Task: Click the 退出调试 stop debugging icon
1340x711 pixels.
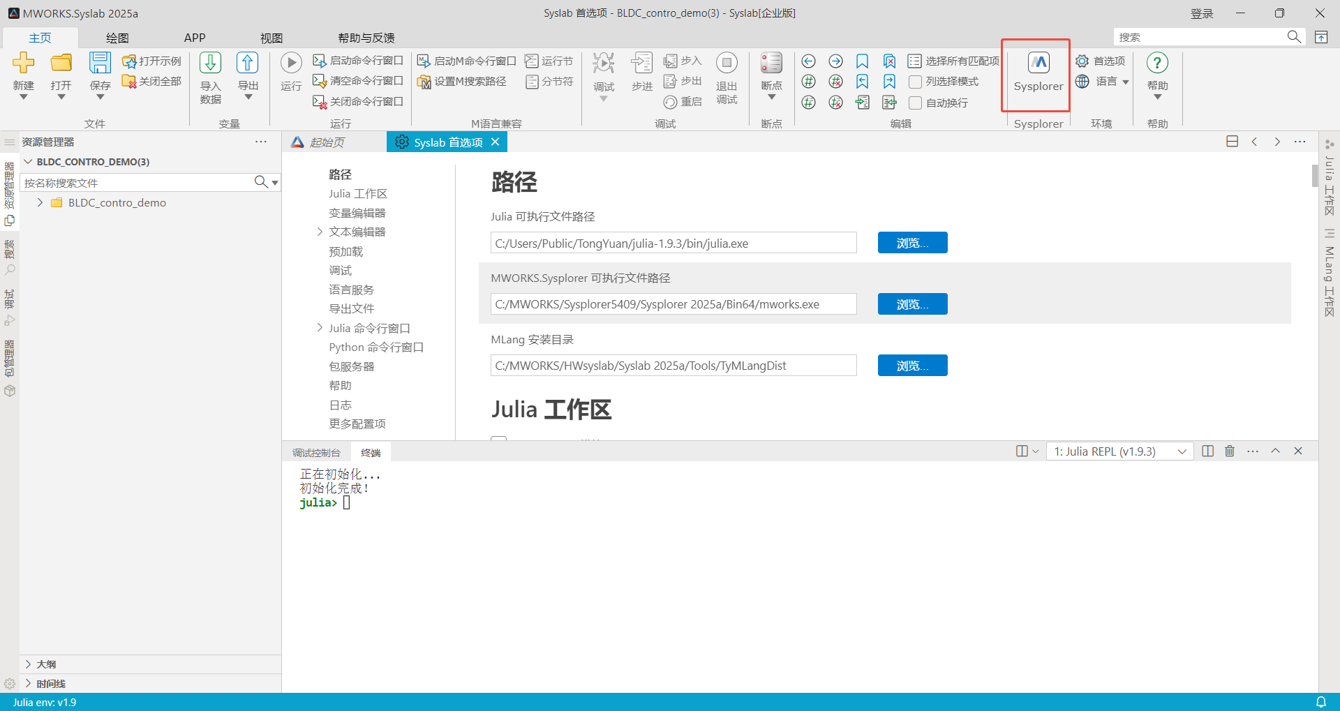Action: [x=727, y=63]
